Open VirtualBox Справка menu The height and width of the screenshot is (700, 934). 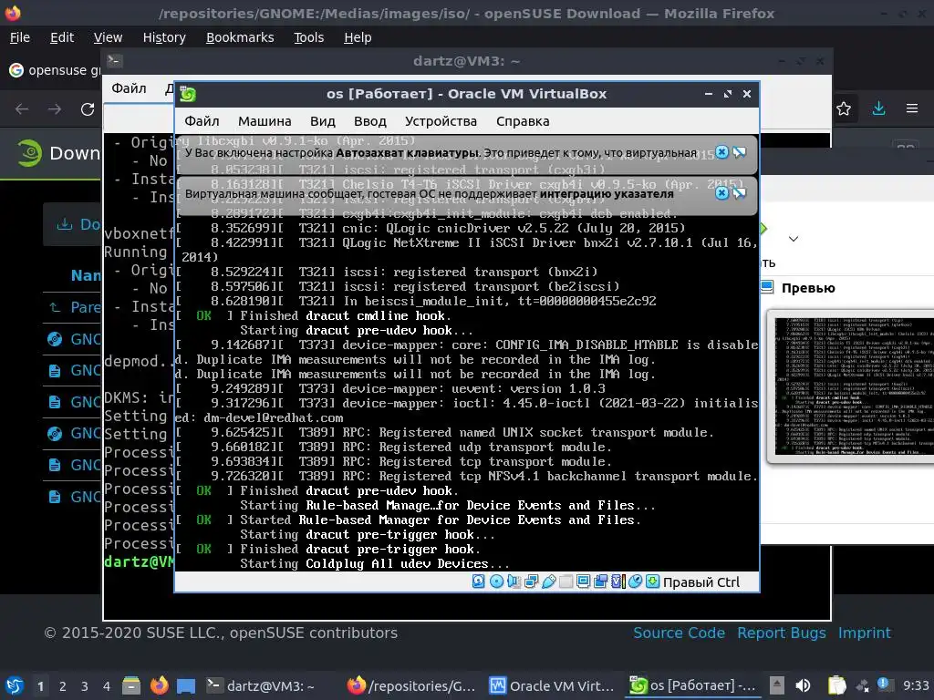point(523,121)
